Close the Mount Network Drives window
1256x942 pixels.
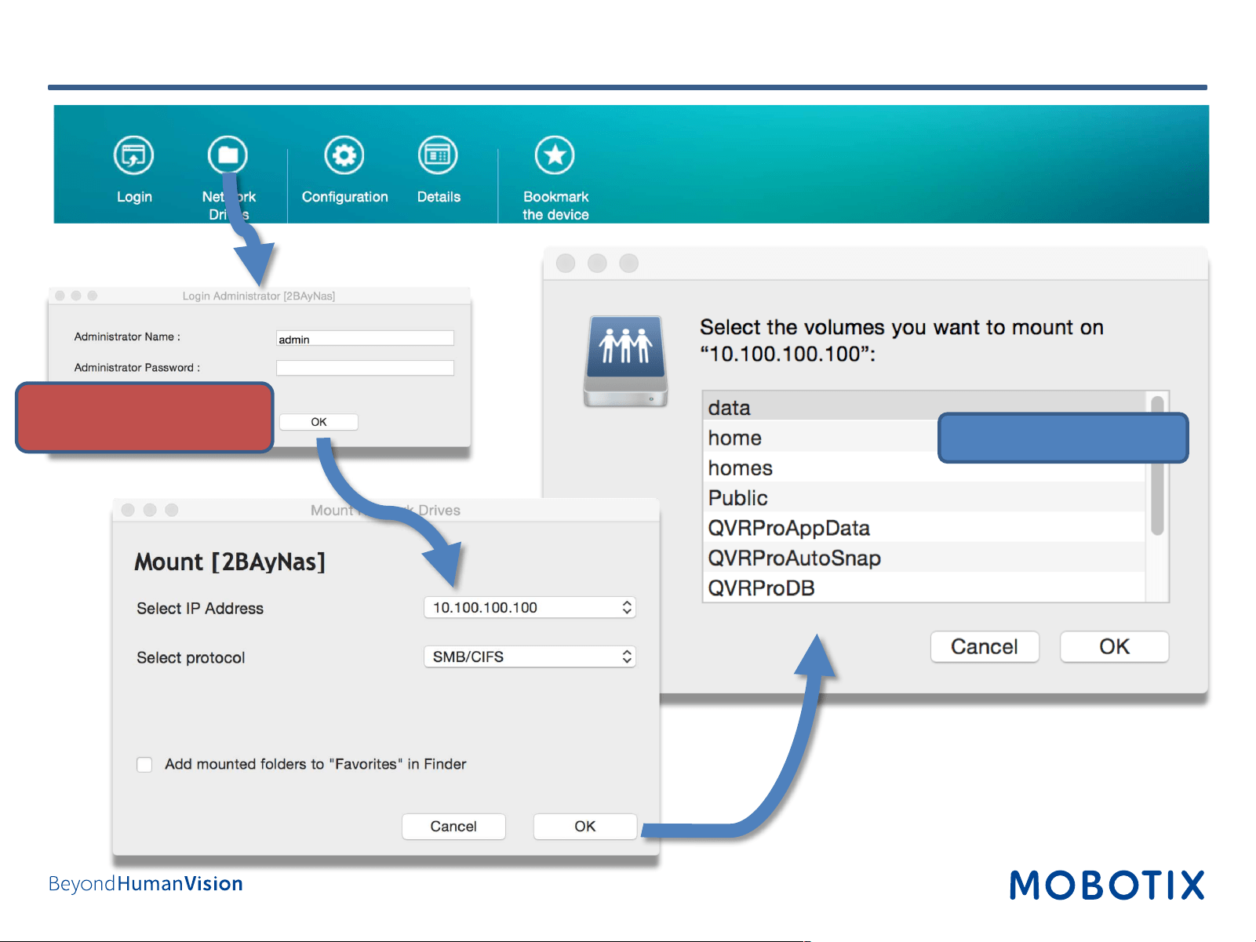coord(128,510)
